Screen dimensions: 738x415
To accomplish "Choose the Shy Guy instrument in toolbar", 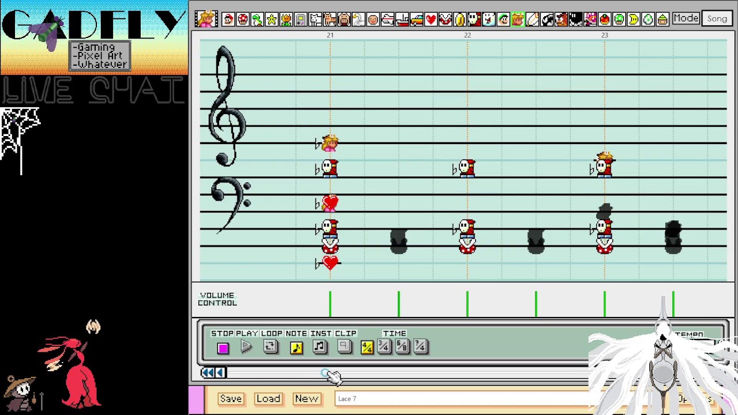I will pos(474,19).
